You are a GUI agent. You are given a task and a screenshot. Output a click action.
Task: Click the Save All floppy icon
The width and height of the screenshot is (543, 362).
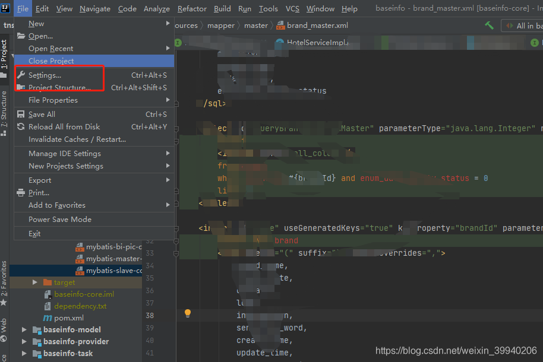coord(21,114)
